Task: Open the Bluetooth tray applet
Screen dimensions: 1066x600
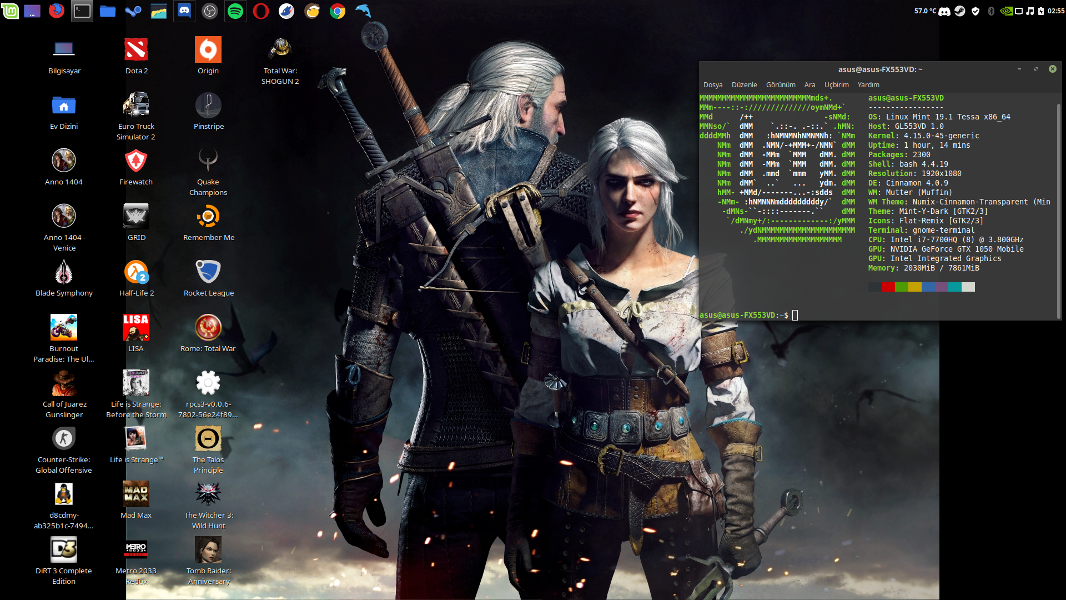Action: [x=991, y=11]
